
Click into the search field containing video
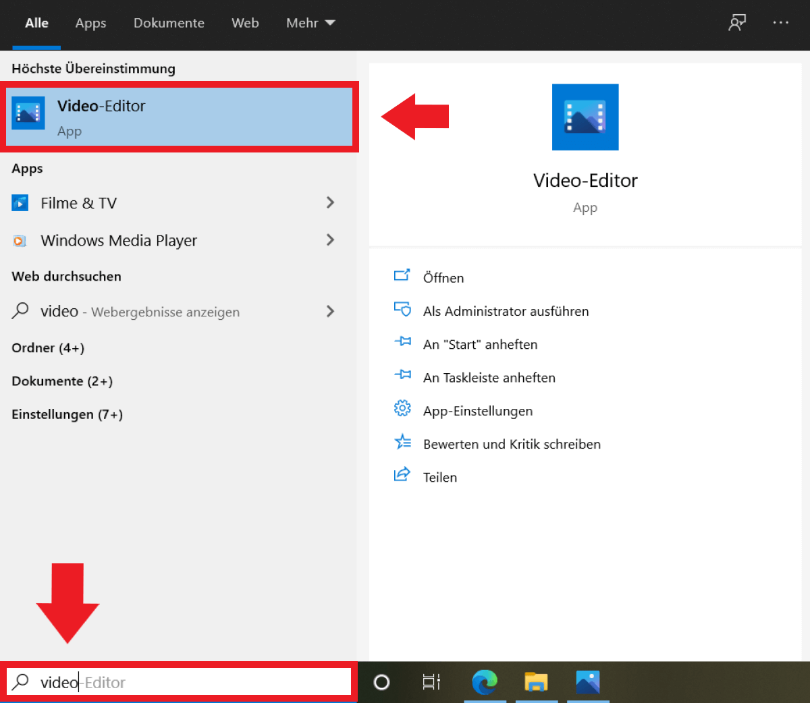(x=179, y=681)
